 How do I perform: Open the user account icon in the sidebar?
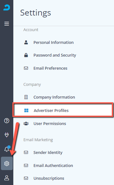7,178
